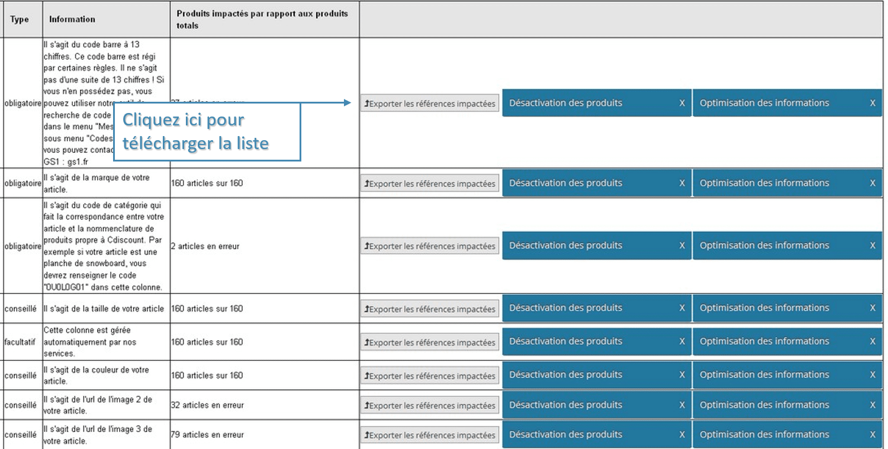Export impacted references for brand (marque) row
The height and width of the screenshot is (449, 888).
[430, 183]
